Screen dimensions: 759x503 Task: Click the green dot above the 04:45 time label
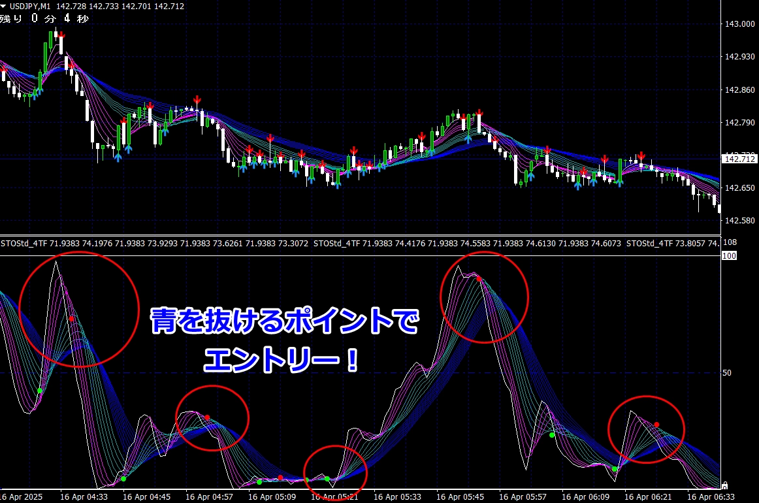click(123, 479)
